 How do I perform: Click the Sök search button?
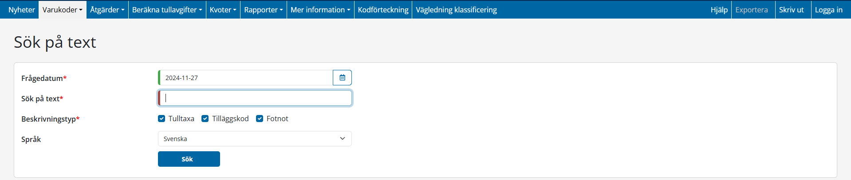tap(189, 159)
